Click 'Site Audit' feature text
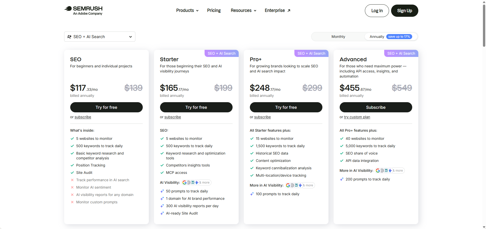The height and width of the screenshot is (229, 486). coord(84,173)
